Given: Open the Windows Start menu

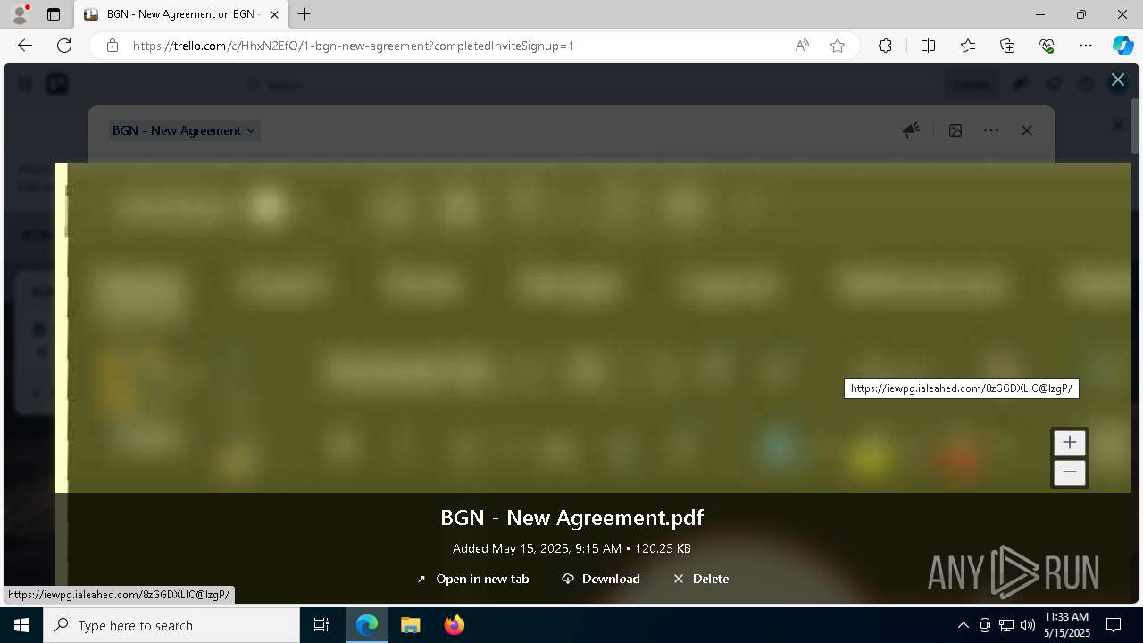Looking at the screenshot, I should coord(21,625).
